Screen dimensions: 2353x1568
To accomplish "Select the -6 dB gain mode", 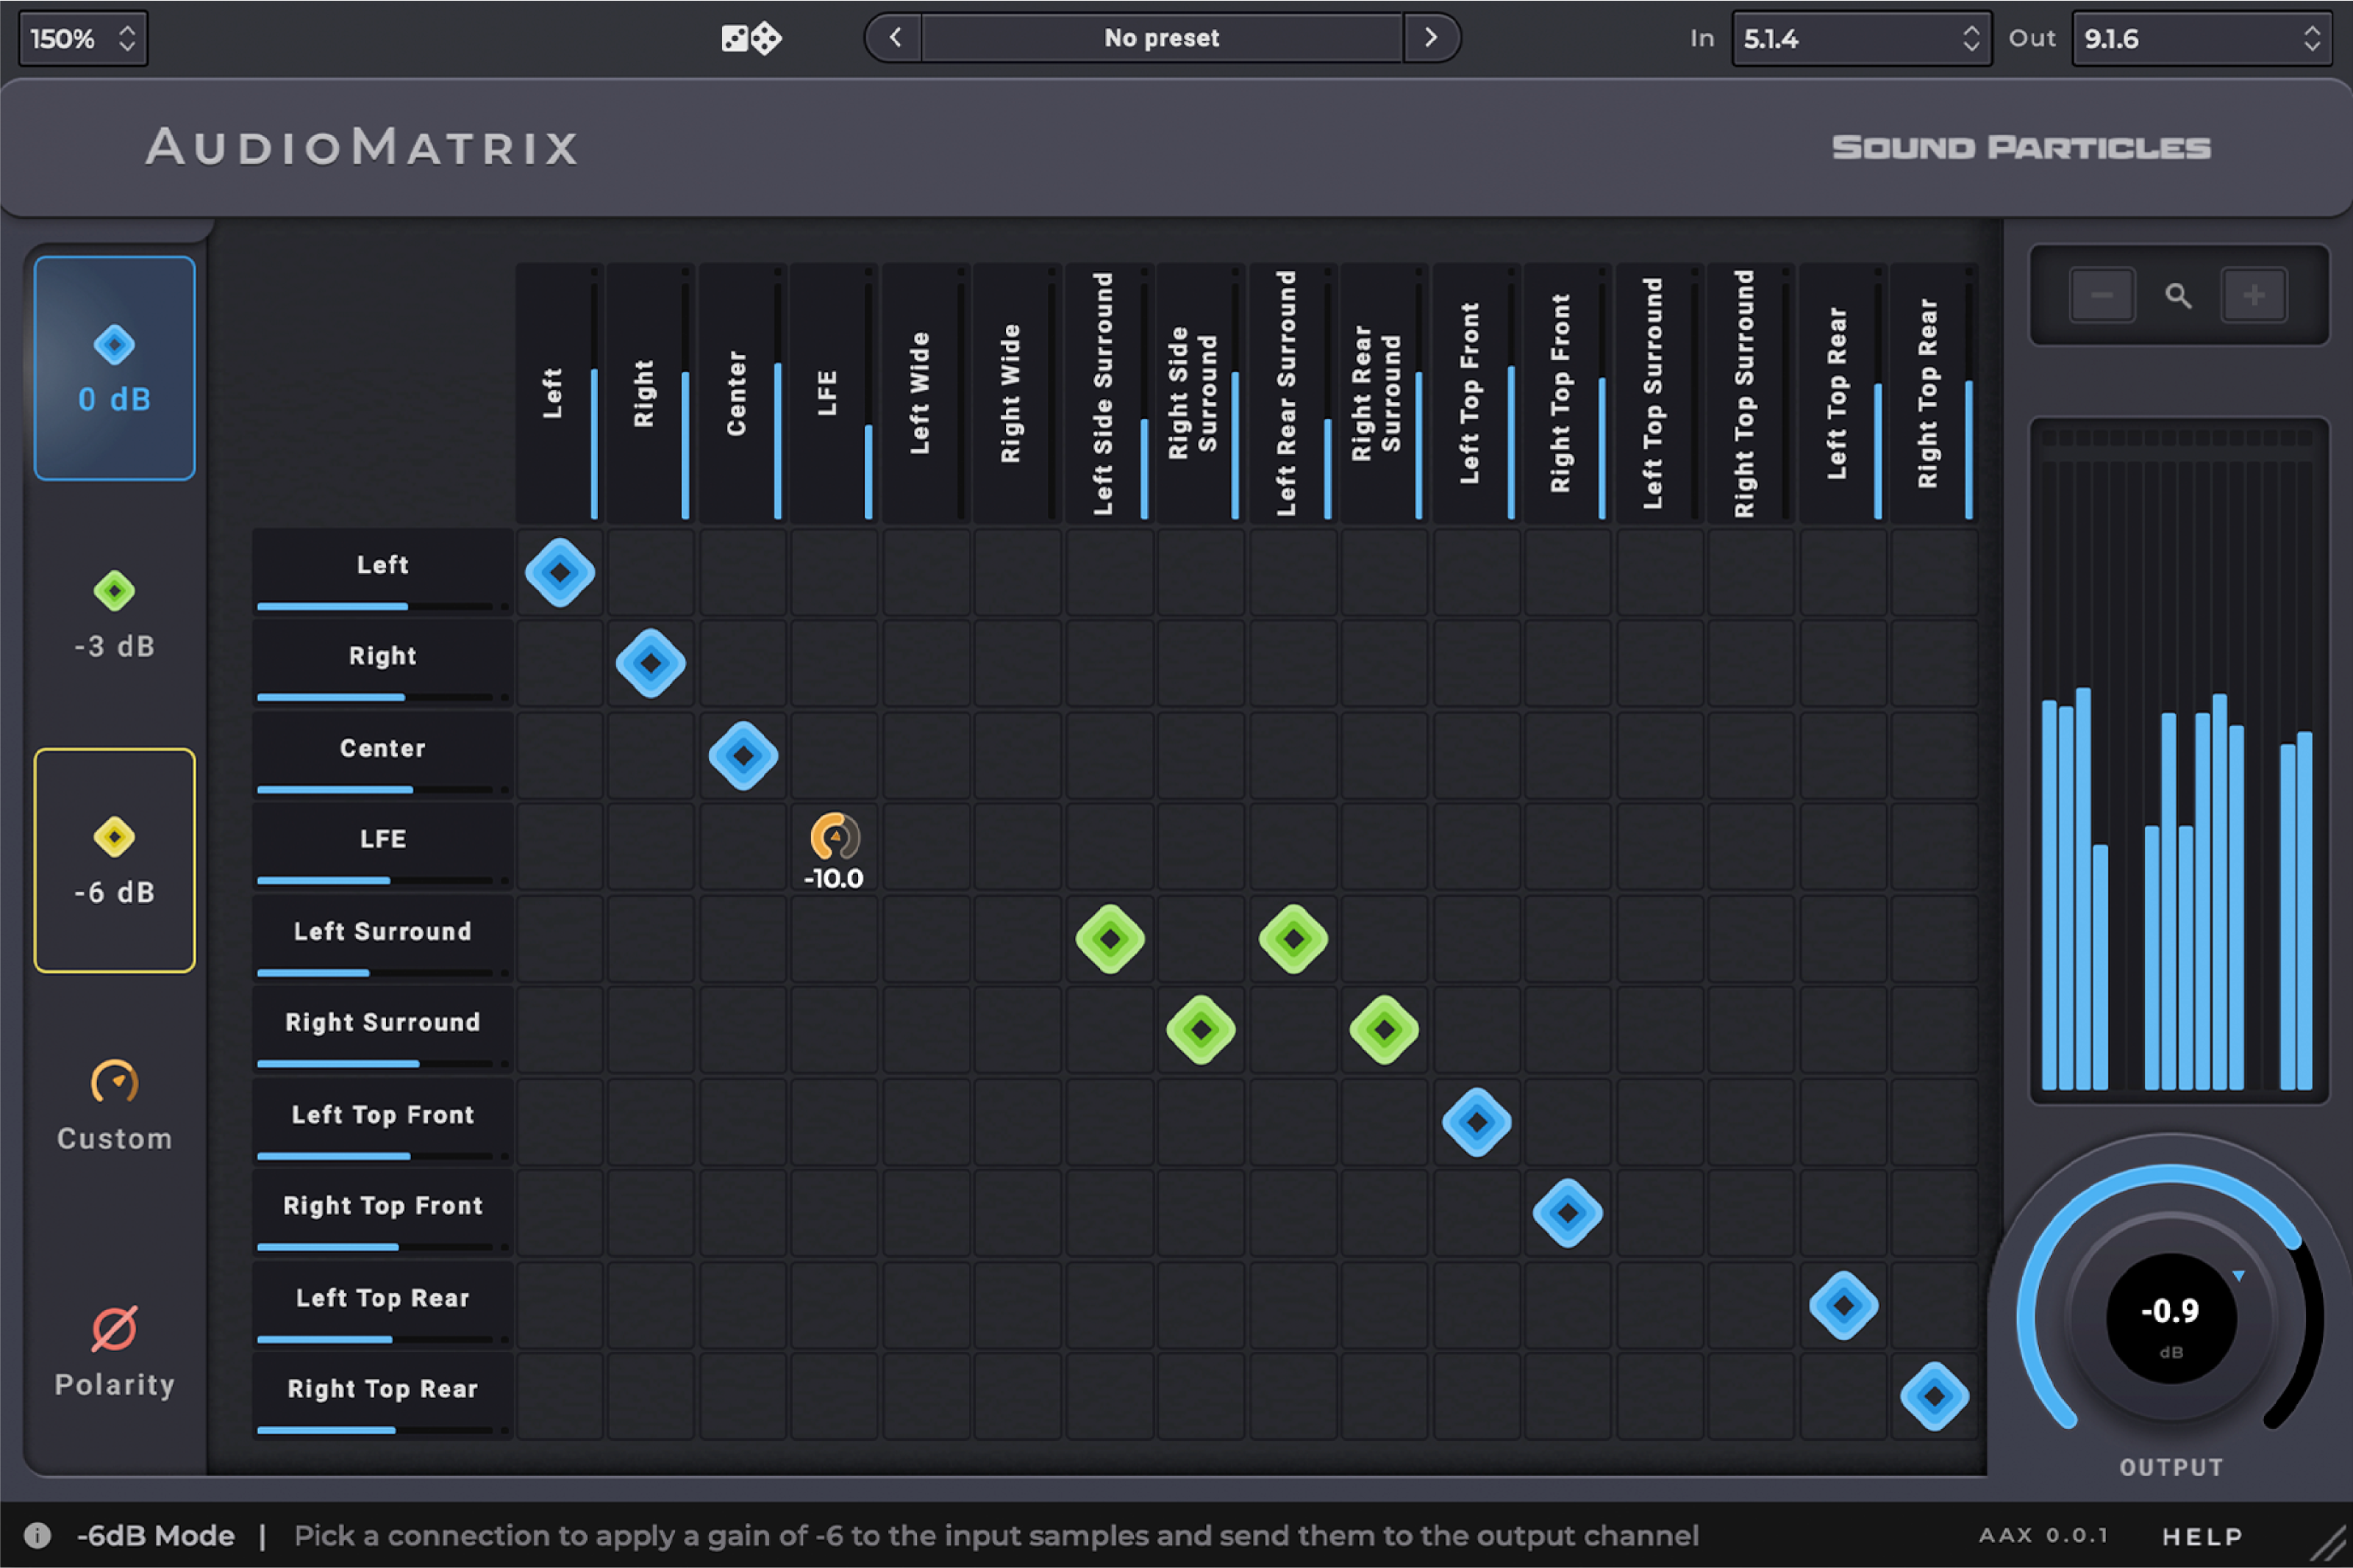I will [114, 860].
